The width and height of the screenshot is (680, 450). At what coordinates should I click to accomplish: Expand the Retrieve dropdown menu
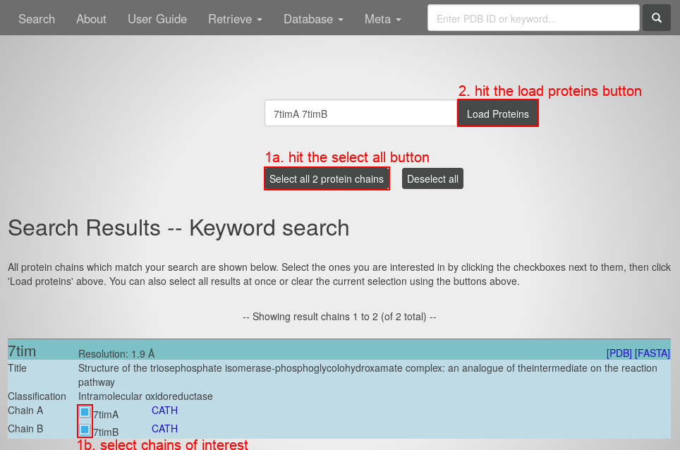[x=235, y=19]
